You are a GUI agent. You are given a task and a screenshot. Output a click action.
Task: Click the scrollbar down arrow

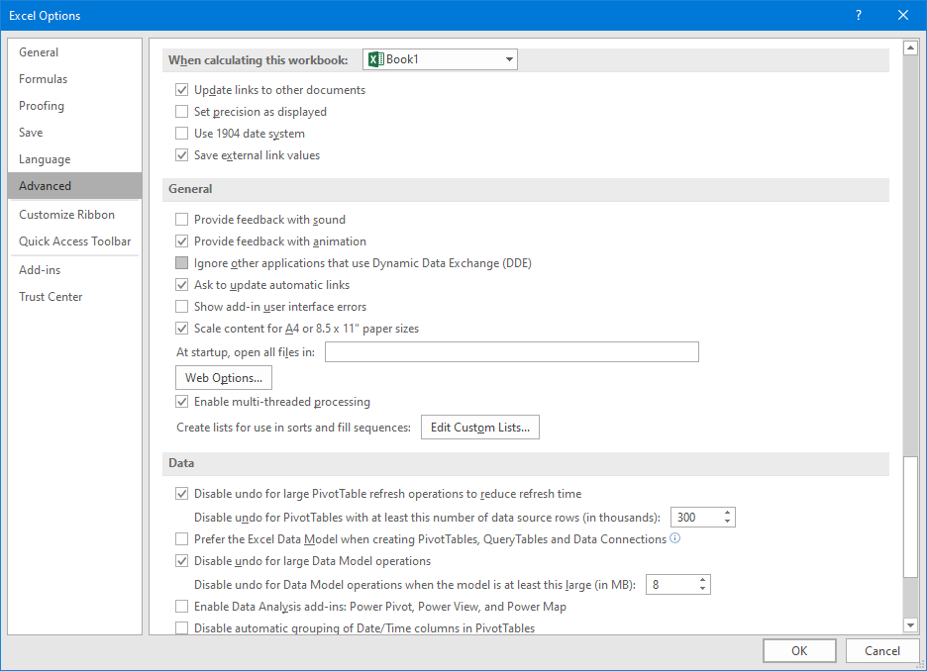pyautogui.click(x=910, y=624)
